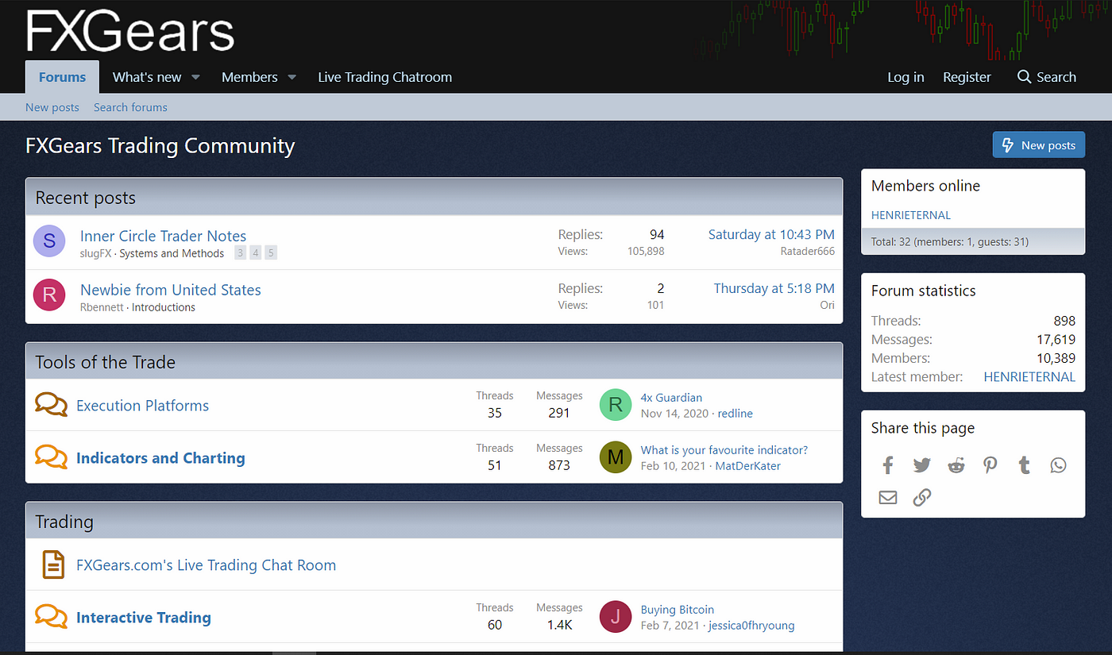Open New posts in sub-navigation
The height and width of the screenshot is (655, 1112).
click(52, 107)
